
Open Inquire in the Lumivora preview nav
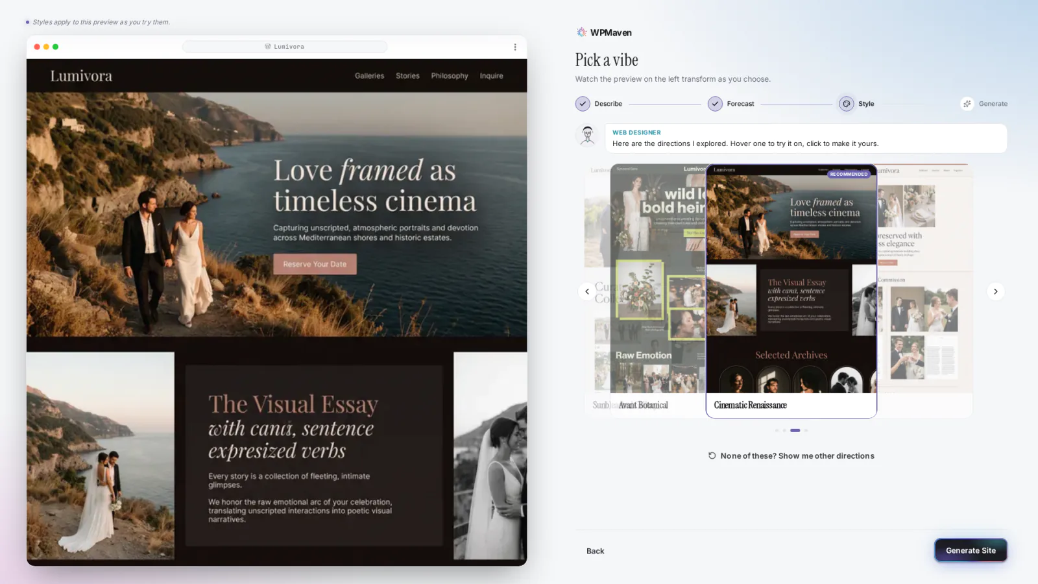tap(491, 76)
